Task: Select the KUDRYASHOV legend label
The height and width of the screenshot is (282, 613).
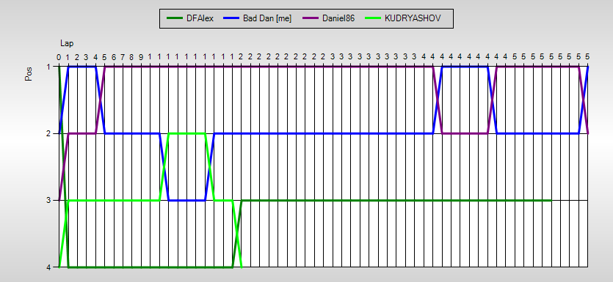Action: [413, 18]
